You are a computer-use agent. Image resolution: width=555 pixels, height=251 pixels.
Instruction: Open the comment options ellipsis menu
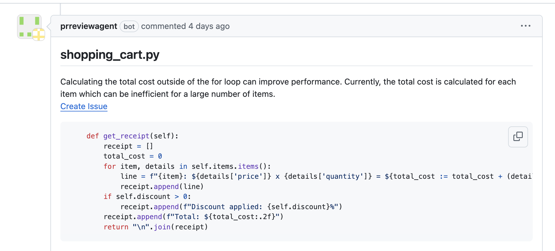(525, 26)
